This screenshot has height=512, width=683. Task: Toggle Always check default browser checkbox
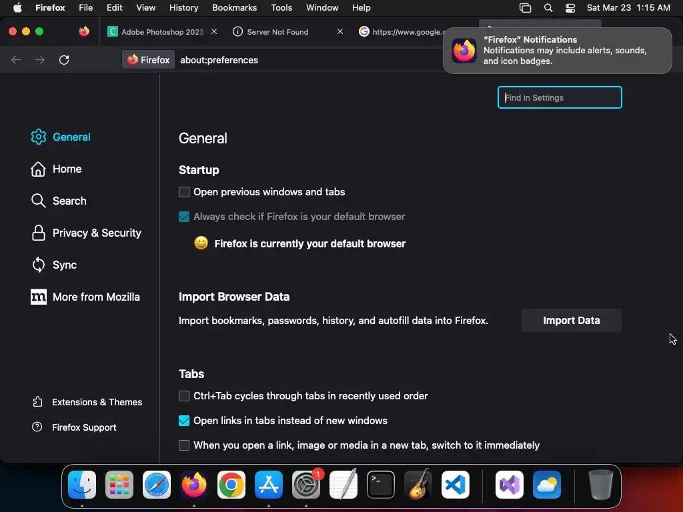[184, 217]
